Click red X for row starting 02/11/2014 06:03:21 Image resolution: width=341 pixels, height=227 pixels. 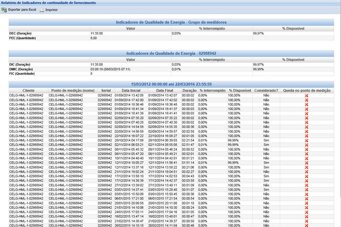click(x=306, y=145)
